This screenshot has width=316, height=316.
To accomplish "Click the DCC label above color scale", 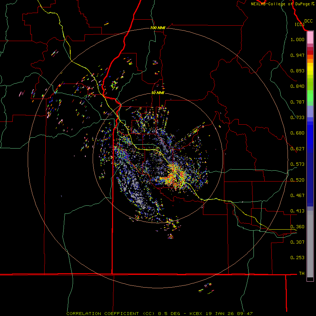I will (x=308, y=21).
